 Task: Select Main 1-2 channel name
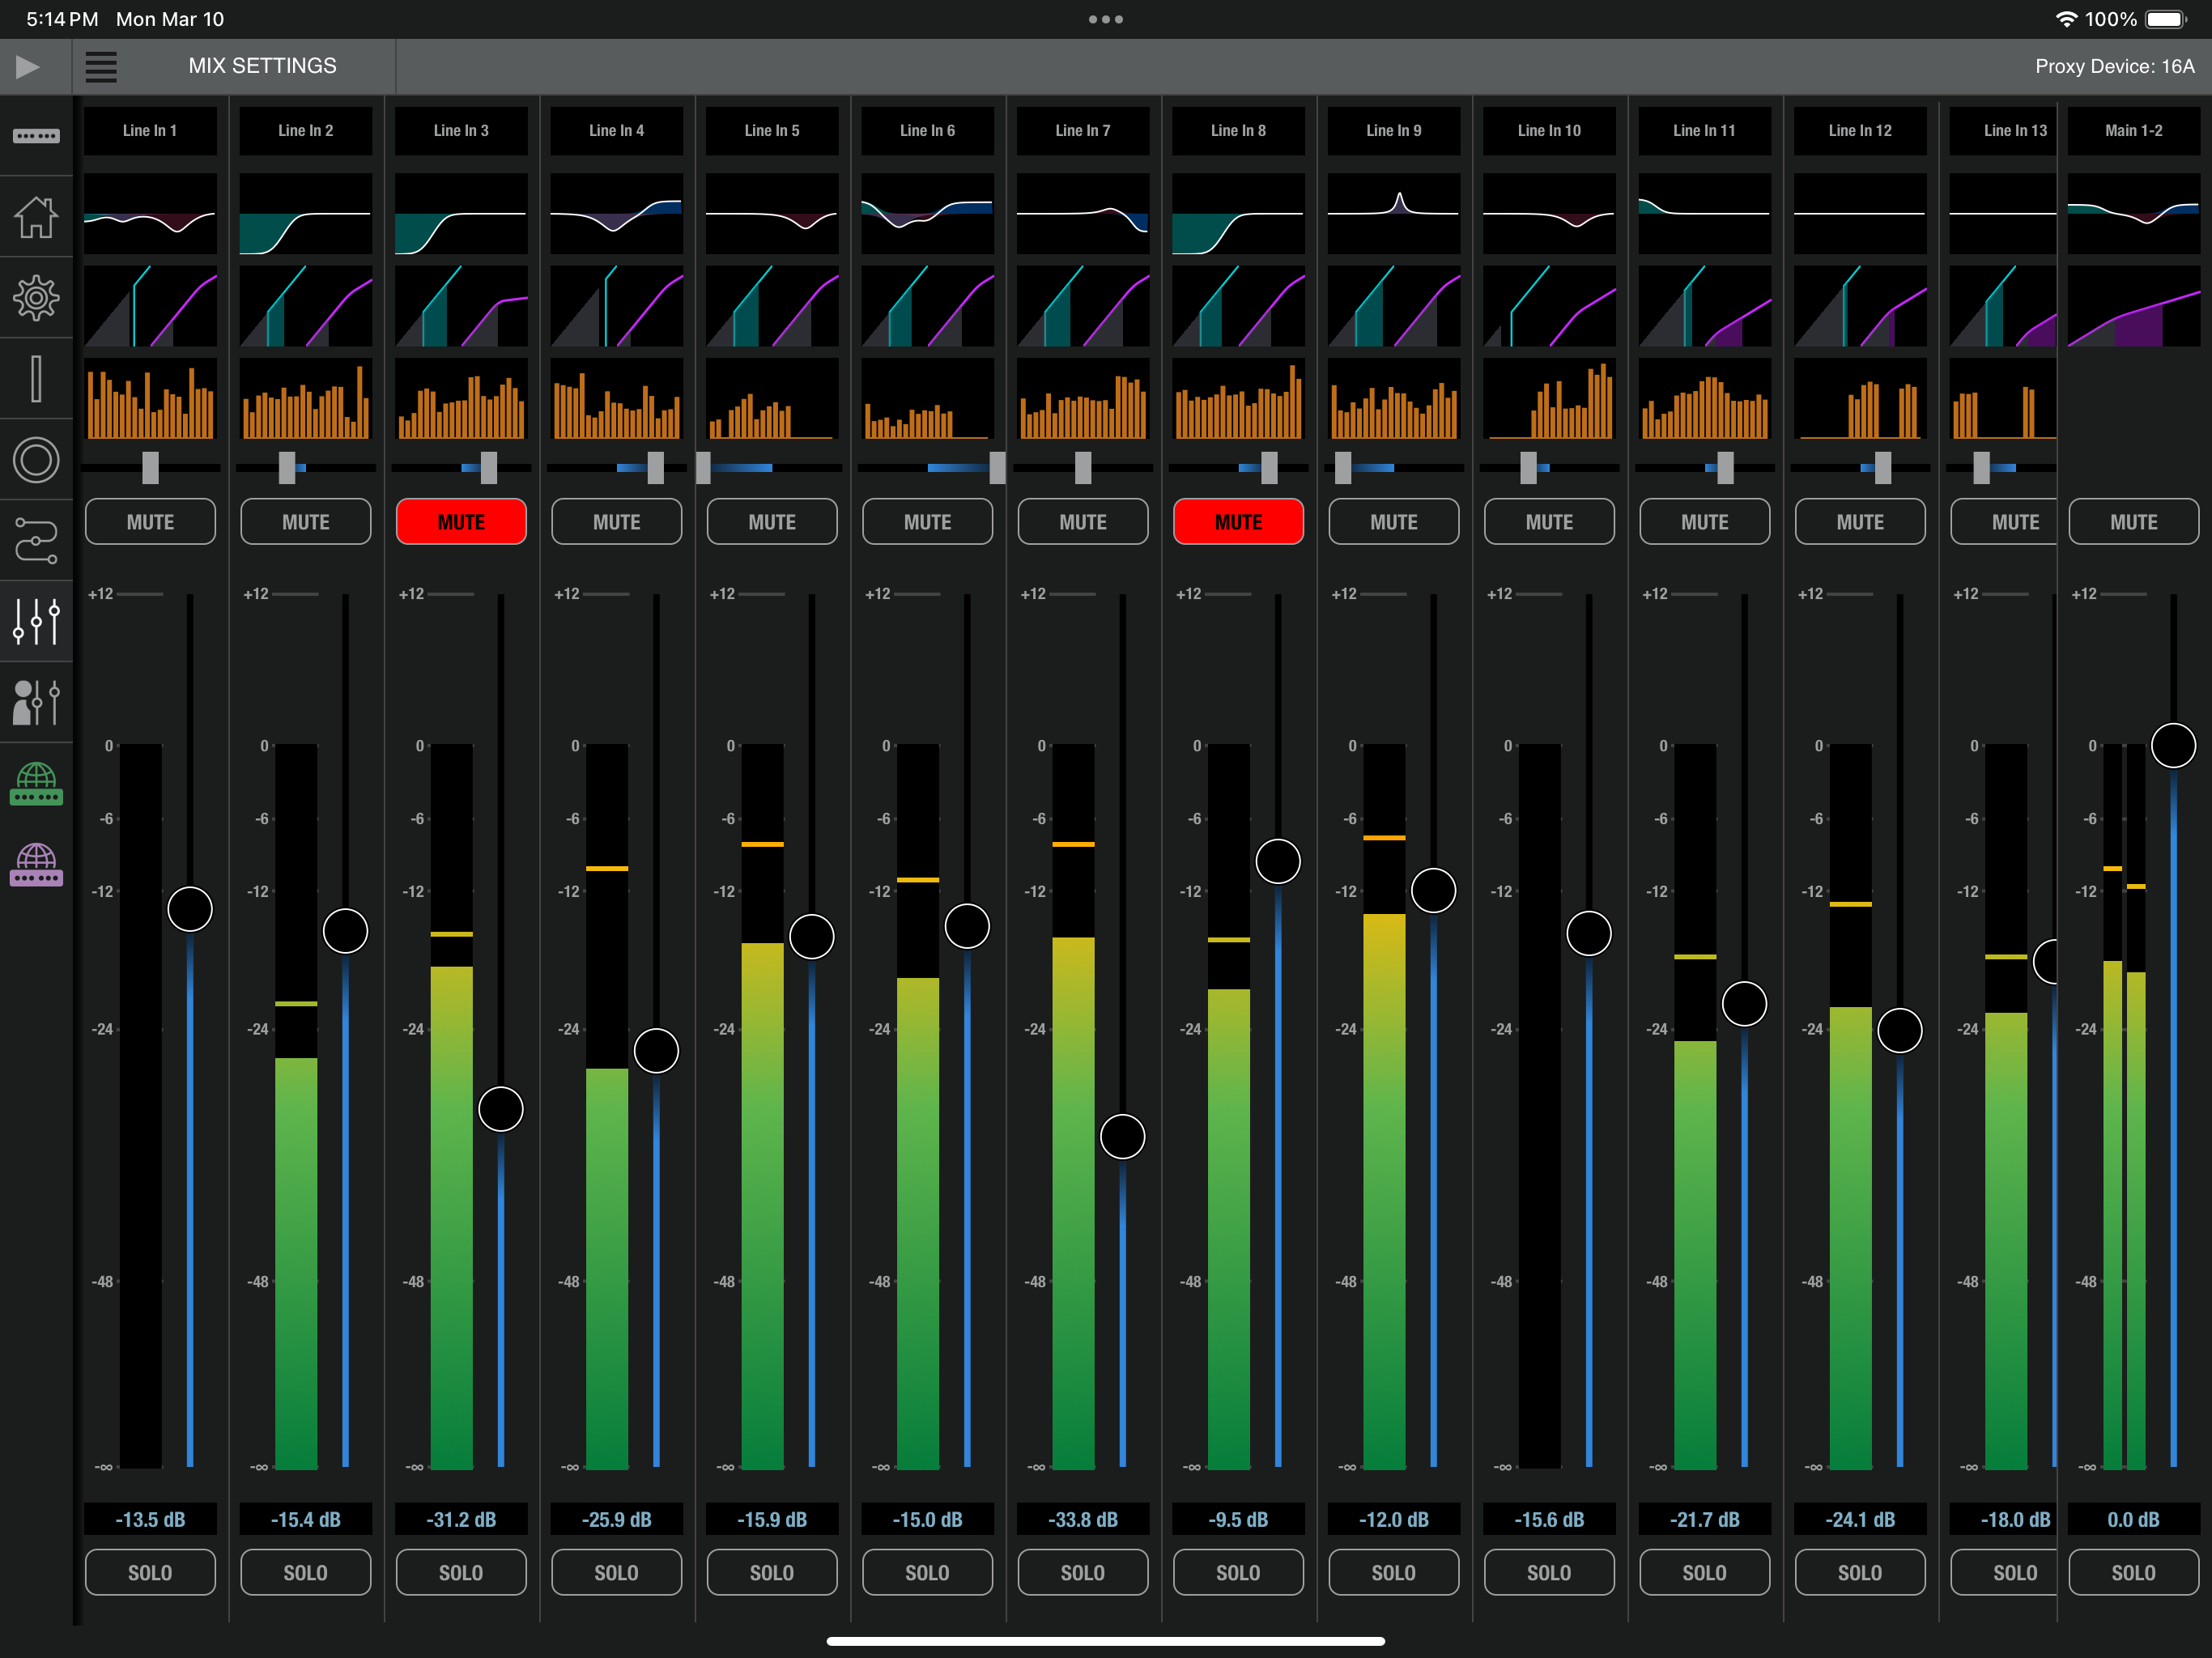2134,131
